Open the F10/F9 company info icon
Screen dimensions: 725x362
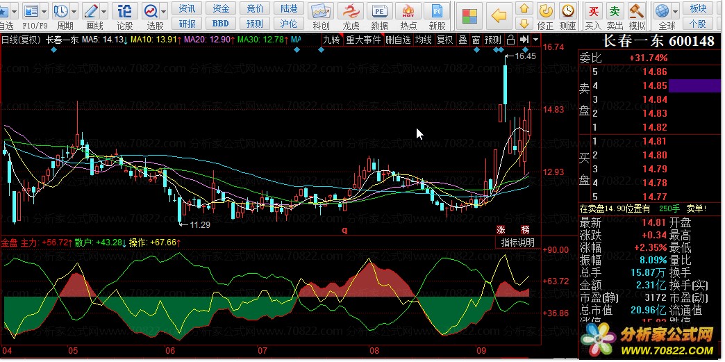point(31,10)
